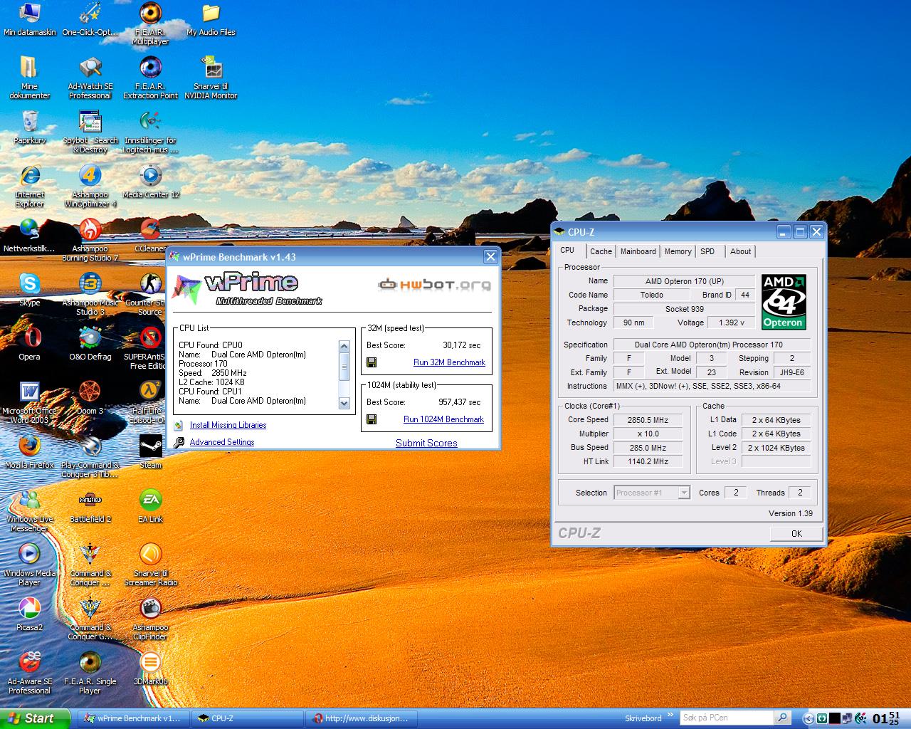Click the taskbar clock
The width and height of the screenshot is (911, 729).
click(886, 718)
